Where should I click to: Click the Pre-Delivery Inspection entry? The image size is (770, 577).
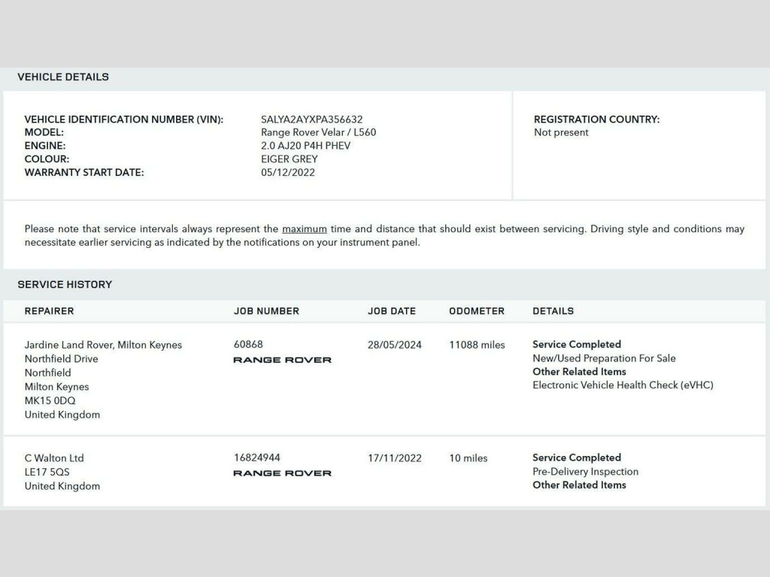point(585,472)
